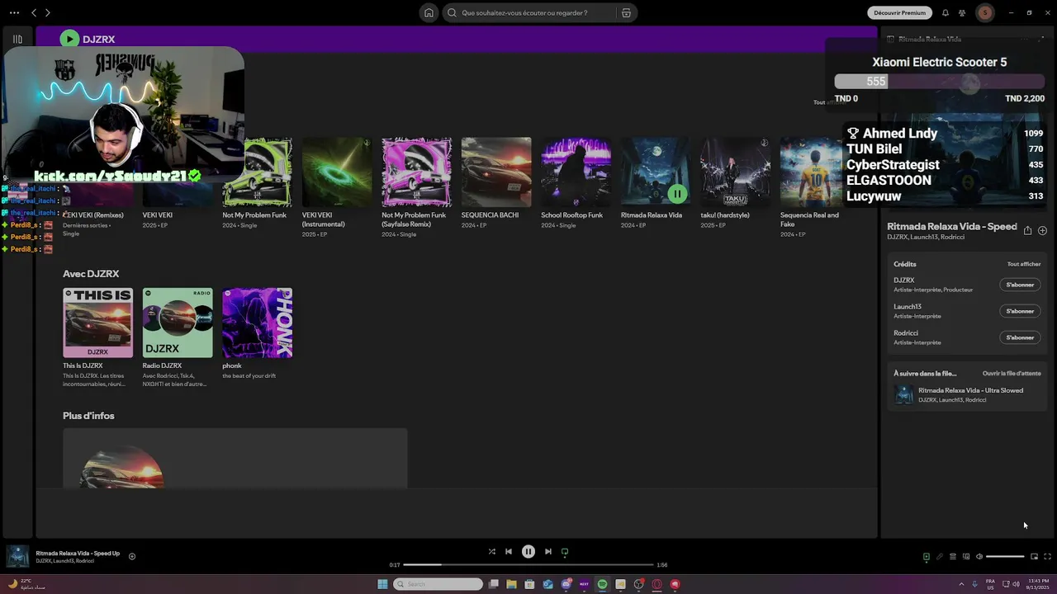Open Not My Problem Funk single cover
The height and width of the screenshot is (594, 1057).
click(x=257, y=172)
